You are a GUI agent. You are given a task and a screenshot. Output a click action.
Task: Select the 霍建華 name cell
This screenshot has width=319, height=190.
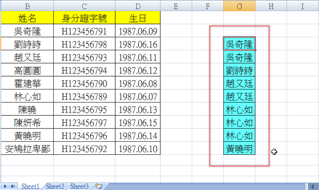coord(27,83)
